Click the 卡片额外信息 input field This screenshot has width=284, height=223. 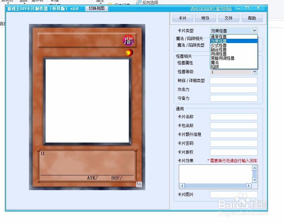[234, 134]
